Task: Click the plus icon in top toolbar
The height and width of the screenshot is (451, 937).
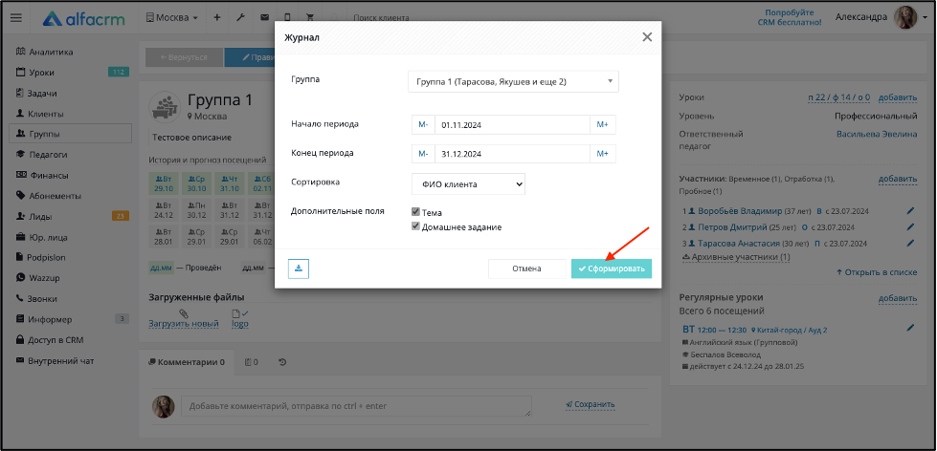Action: 217,18
